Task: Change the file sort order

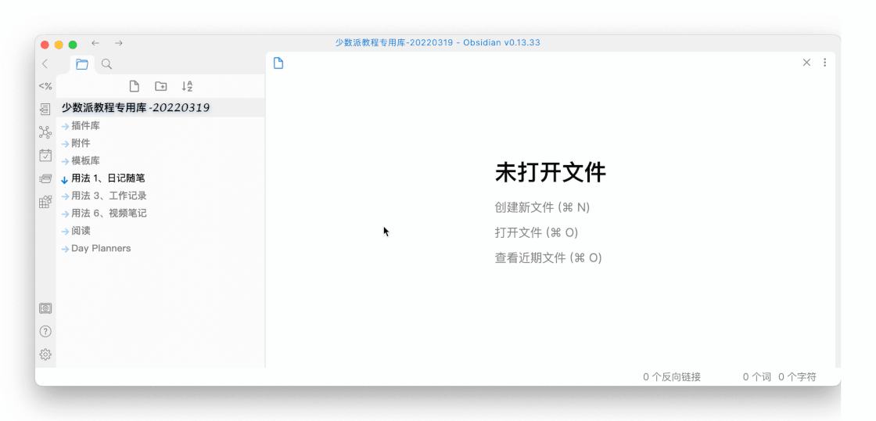Action: click(x=187, y=86)
